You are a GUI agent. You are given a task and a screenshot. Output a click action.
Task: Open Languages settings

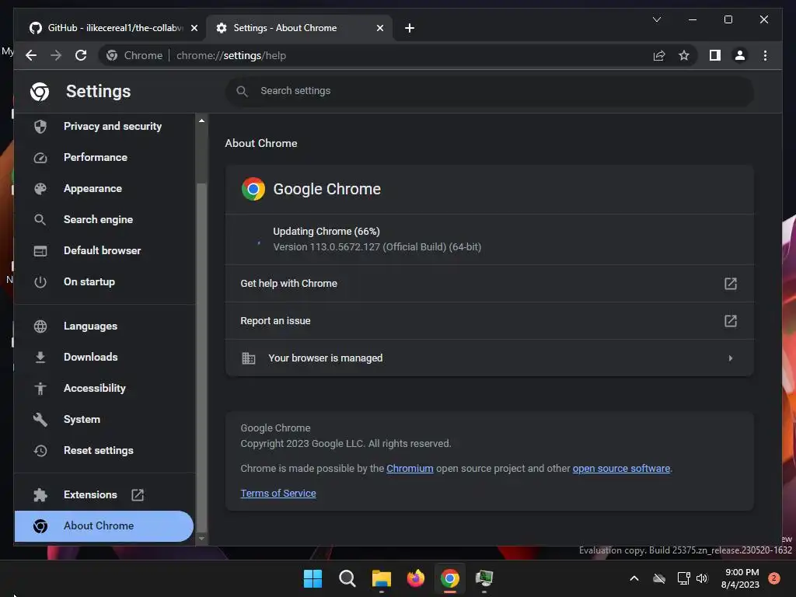pyautogui.click(x=105, y=326)
